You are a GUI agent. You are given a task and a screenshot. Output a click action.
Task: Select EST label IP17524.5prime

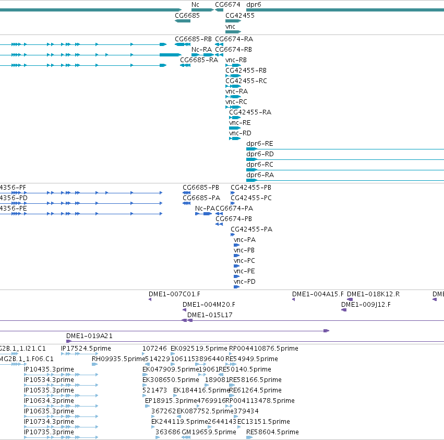[86, 349]
